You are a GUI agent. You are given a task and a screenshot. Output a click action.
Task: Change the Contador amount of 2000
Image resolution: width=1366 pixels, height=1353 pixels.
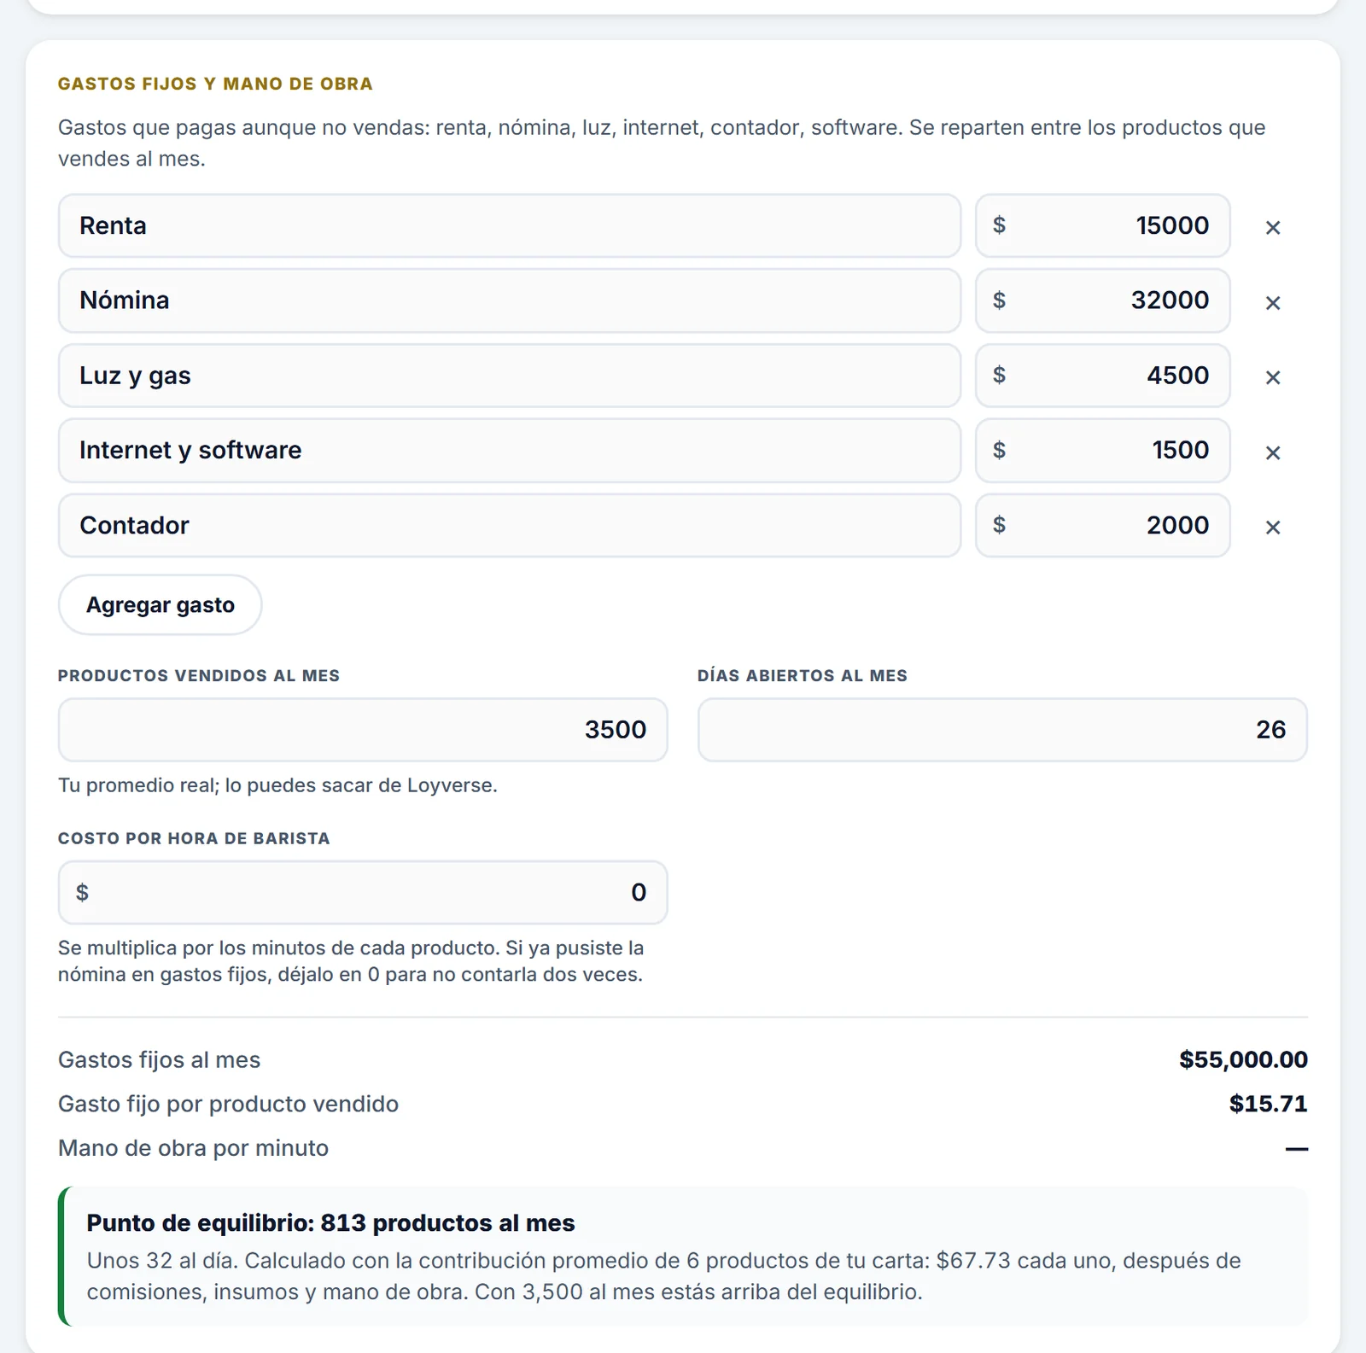point(1103,525)
